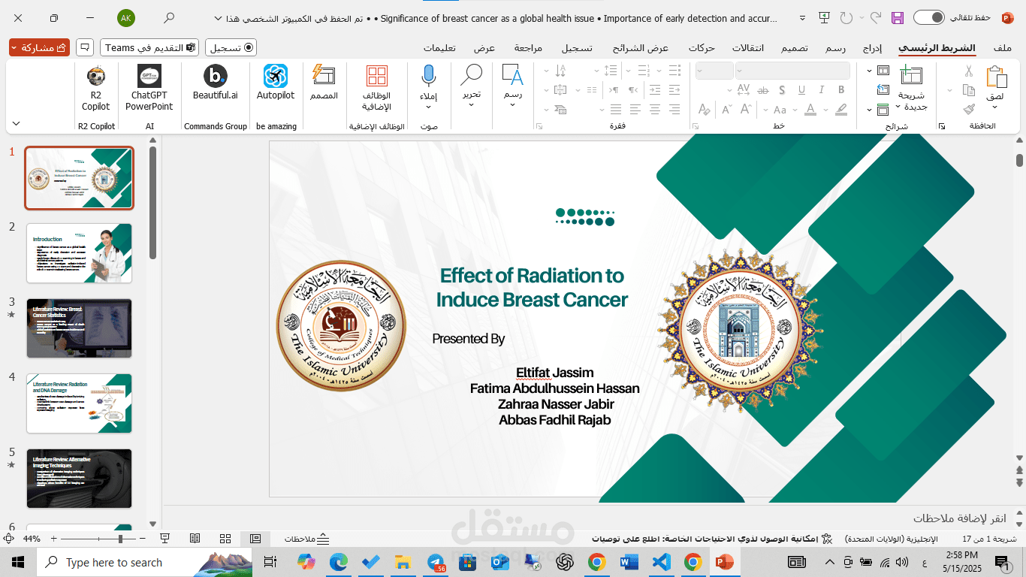Viewport: 1026px width, 577px height.
Task: Open Visual Studio Code from taskbar
Action: pos(660,562)
